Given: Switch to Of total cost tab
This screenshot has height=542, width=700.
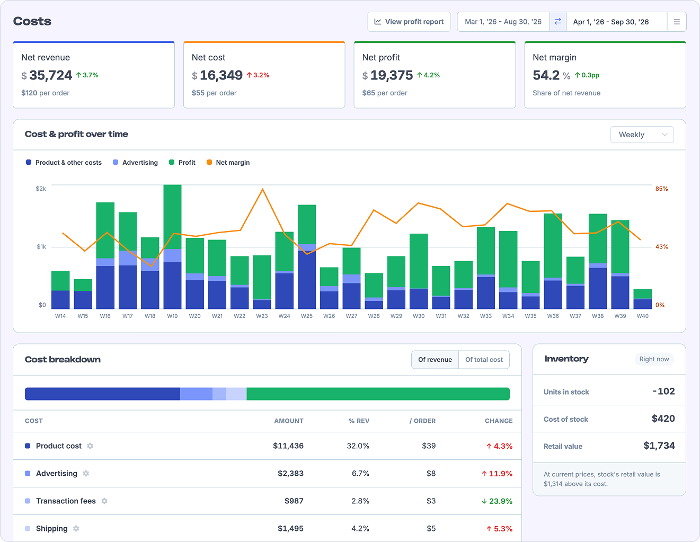Looking at the screenshot, I should click(x=484, y=360).
